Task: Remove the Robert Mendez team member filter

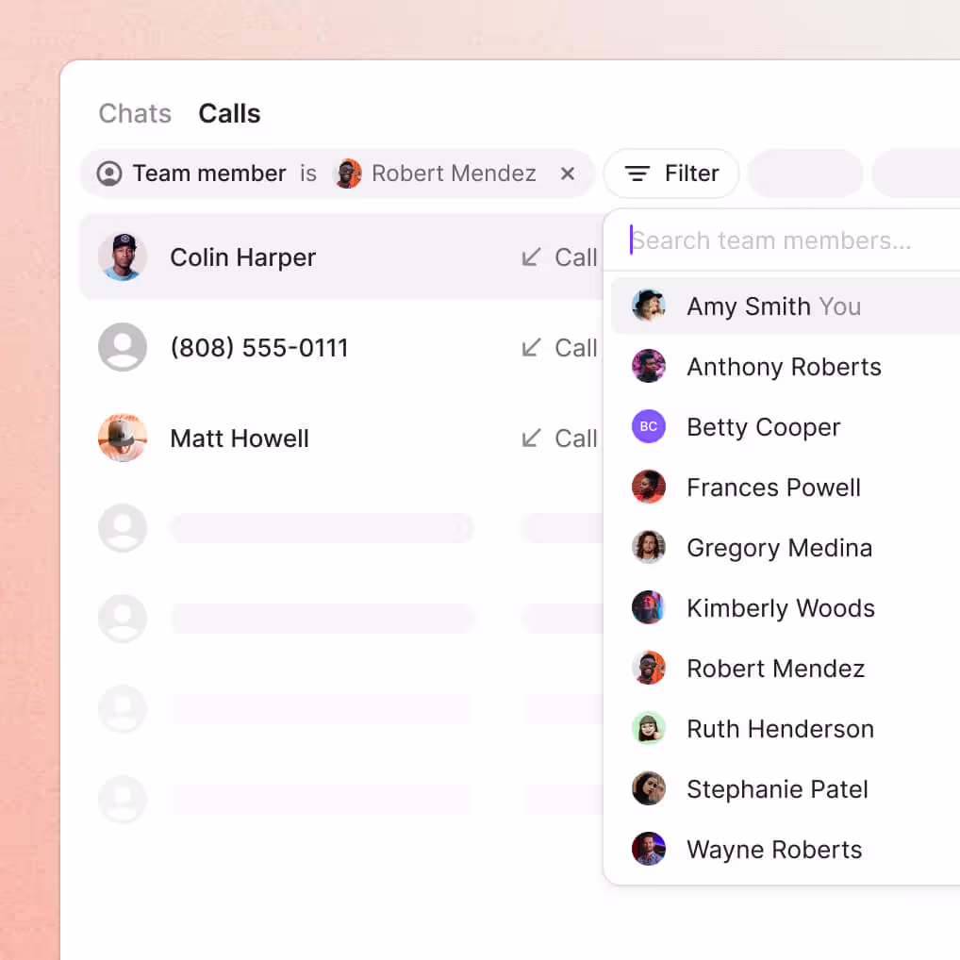Action: 568,174
